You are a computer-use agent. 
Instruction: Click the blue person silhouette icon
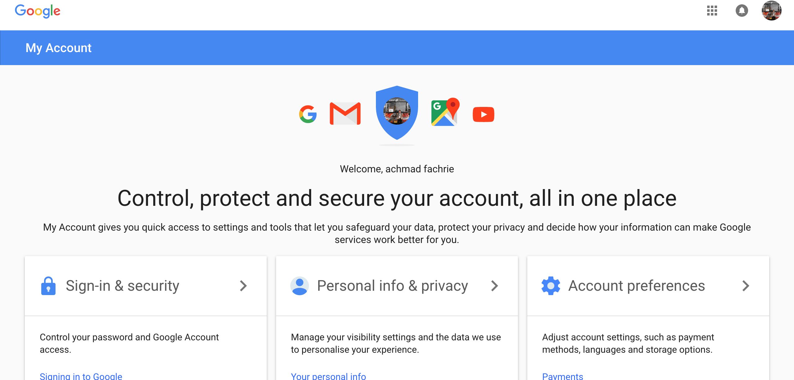(300, 286)
